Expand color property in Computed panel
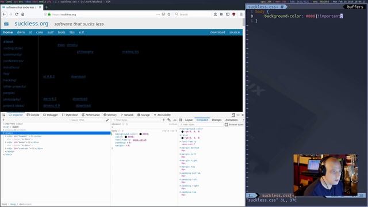This screenshot has height=207, width=368. (180, 135)
